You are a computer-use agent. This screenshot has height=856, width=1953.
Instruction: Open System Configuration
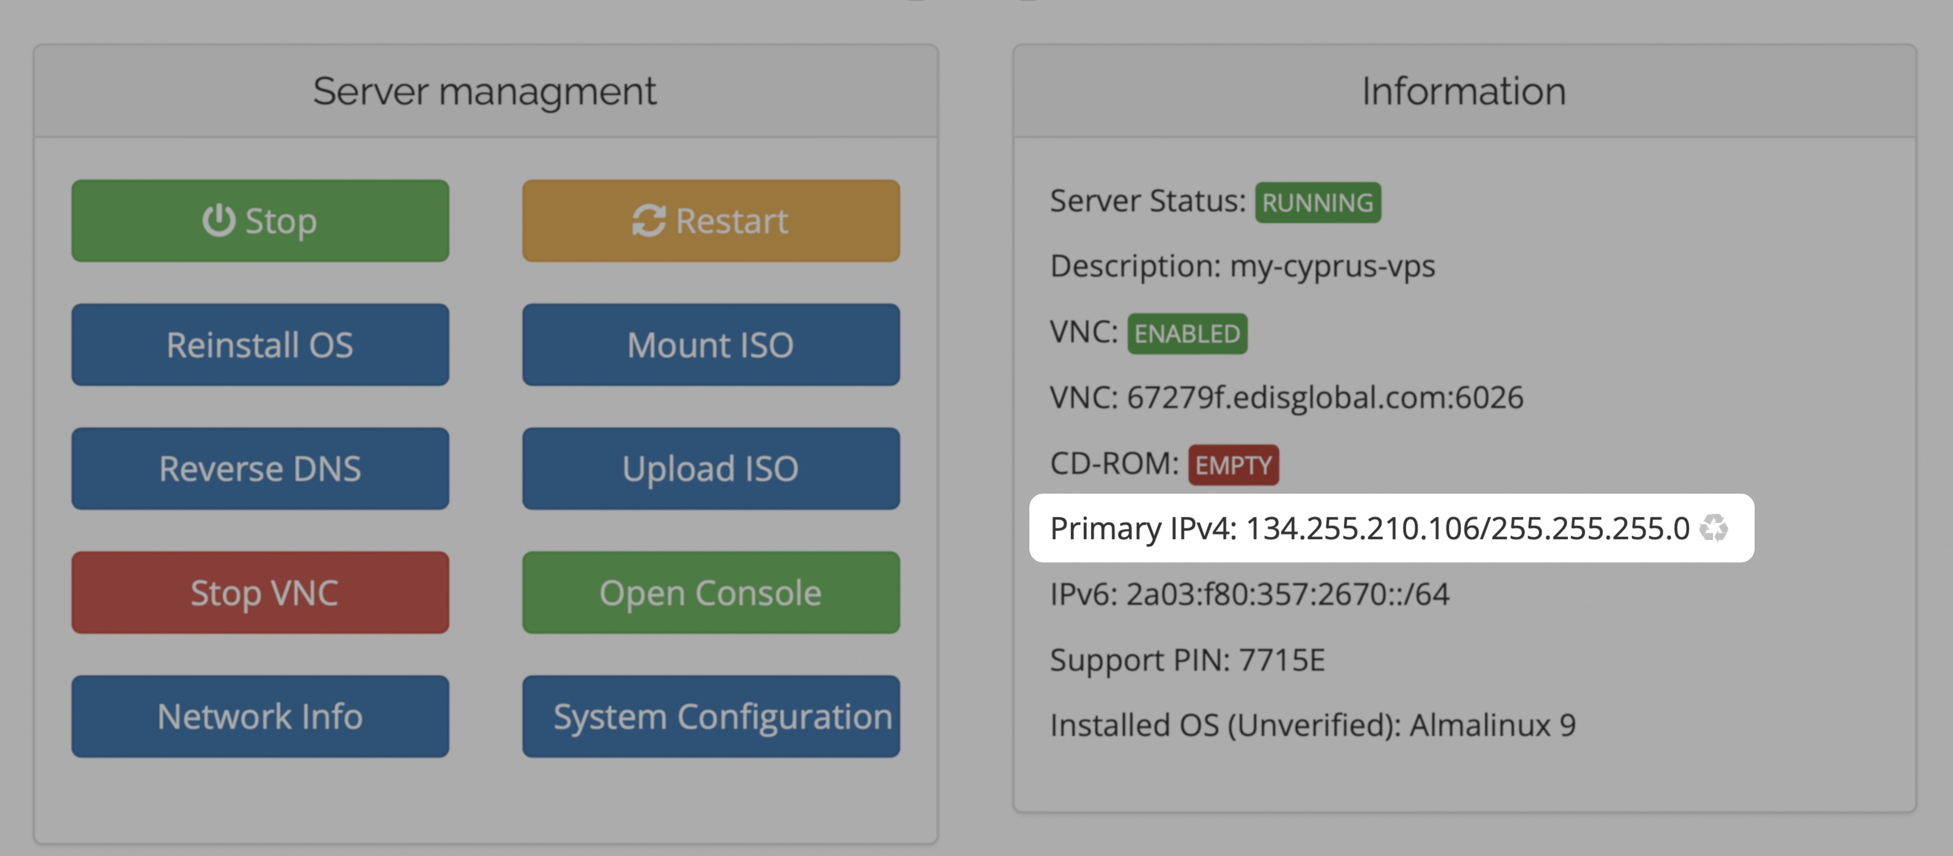click(710, 716)
